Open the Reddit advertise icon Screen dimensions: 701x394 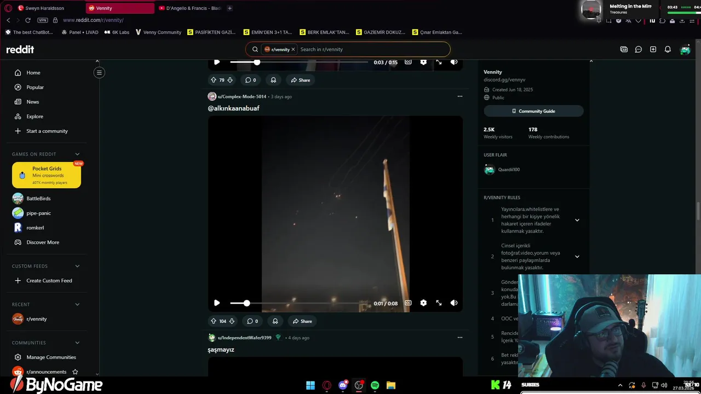(624, 49)
